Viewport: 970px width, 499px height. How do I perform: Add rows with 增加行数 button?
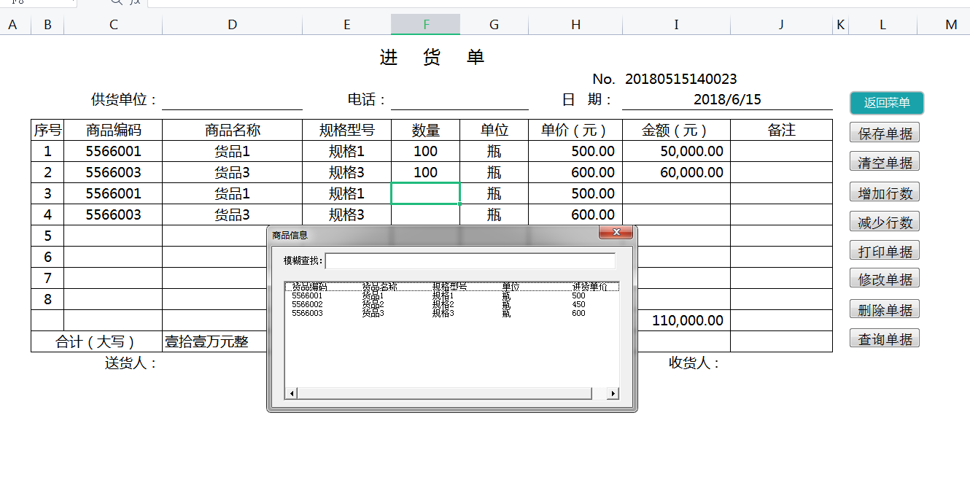pos(885,193)
